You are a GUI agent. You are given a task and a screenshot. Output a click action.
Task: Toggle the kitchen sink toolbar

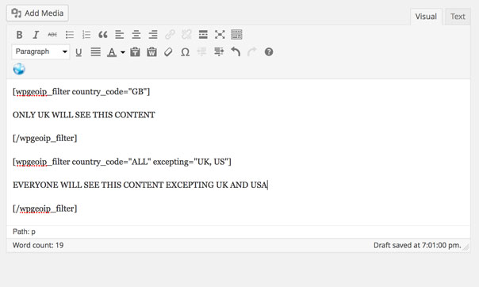pyautogui.click(x=236, y=35)
